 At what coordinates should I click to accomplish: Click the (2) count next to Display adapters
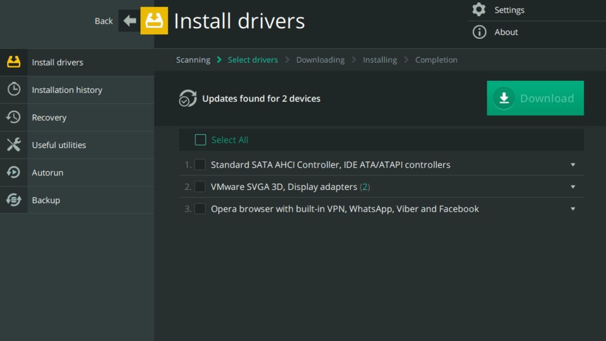click(x=365, y=187)
